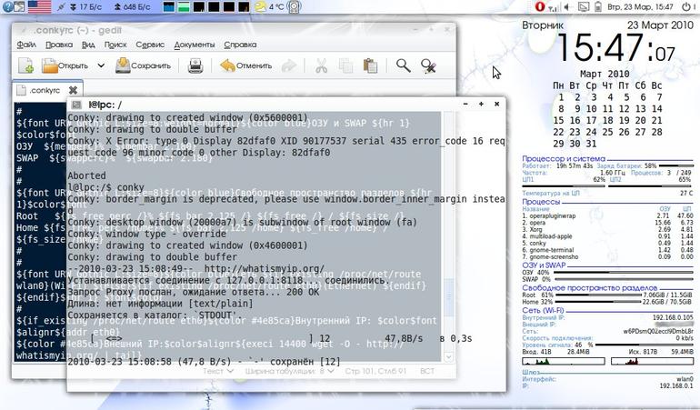Open the Файл menu
This screenshot has width=700, height=410.
pos(26,45)
